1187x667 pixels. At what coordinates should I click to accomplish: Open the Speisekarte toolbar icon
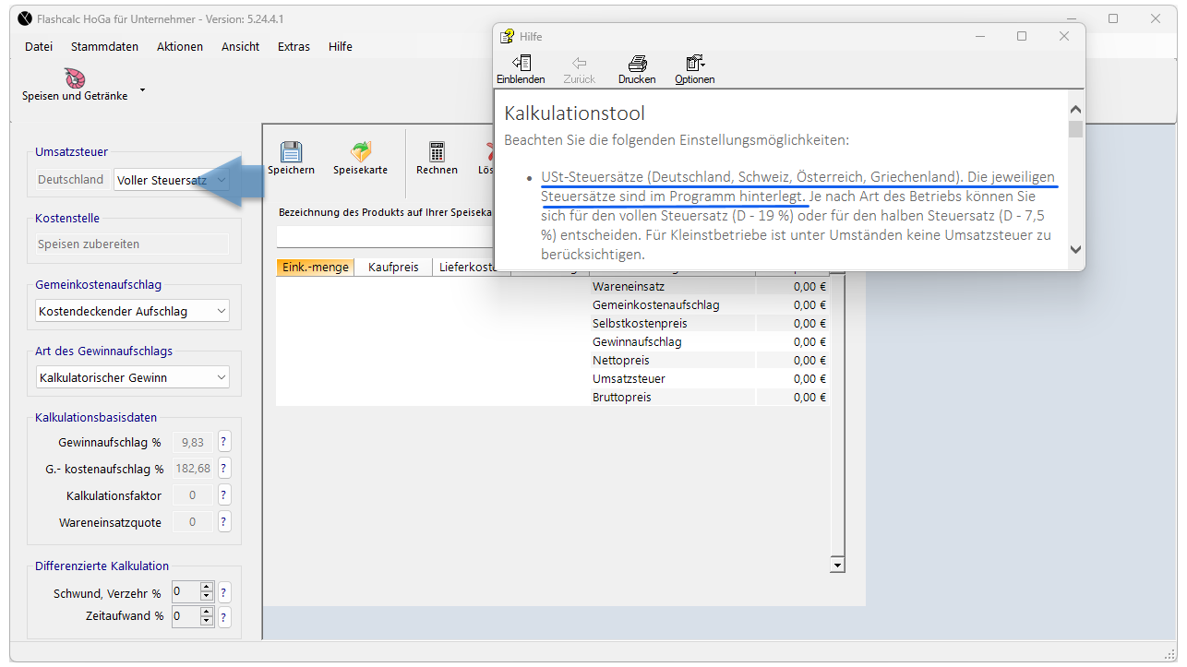[x=360, y=152]
